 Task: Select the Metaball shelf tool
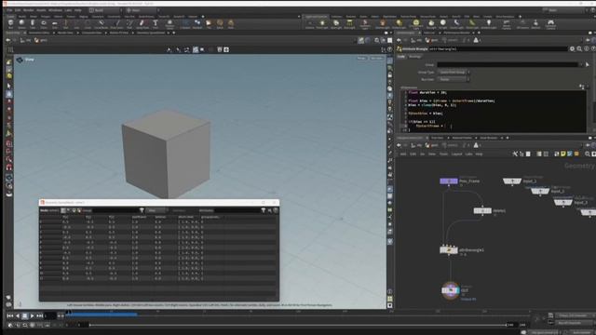pos(197,24)
